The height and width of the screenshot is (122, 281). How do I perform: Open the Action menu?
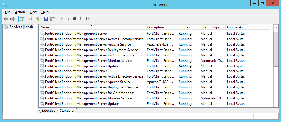coord(20,12)
